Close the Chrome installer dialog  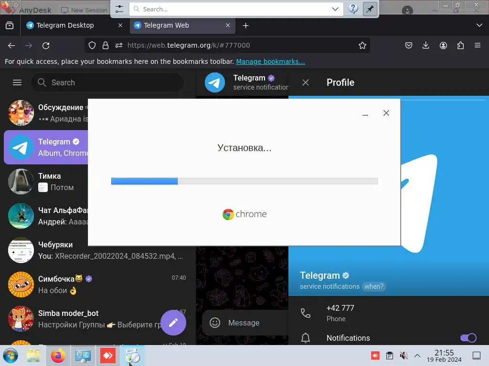pos(386,113)
